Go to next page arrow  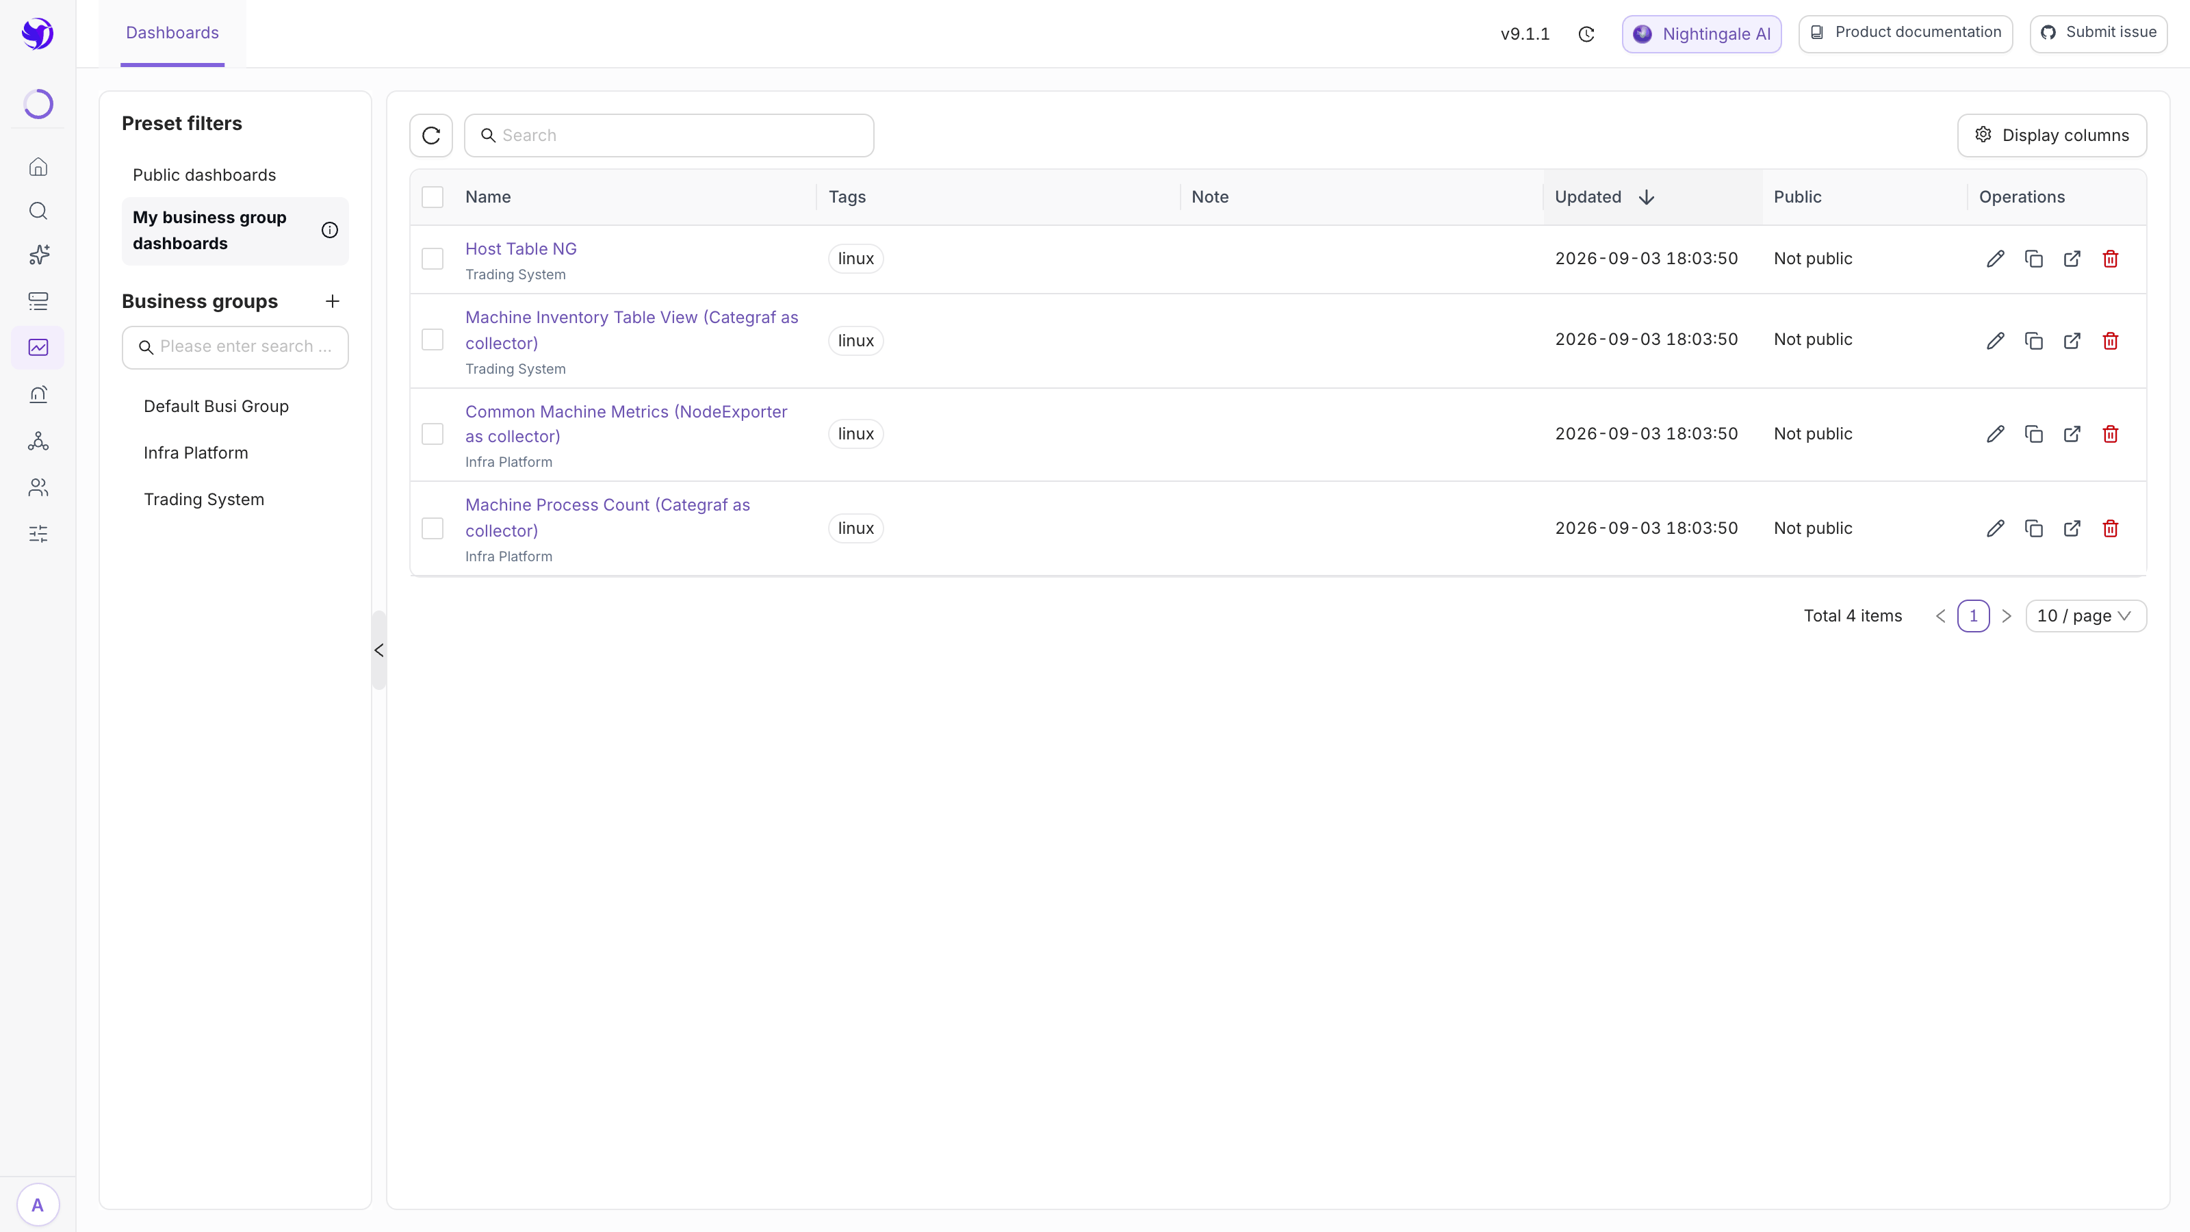[2007, 615]
